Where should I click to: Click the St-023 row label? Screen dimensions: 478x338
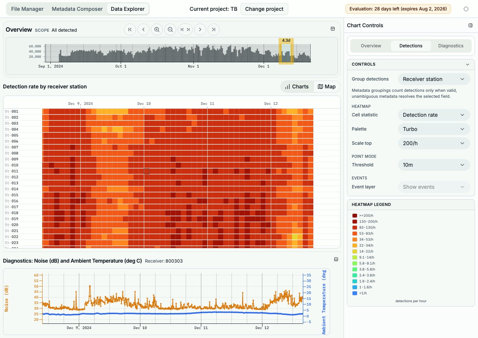pyautogui.click(x=12, y=242)
